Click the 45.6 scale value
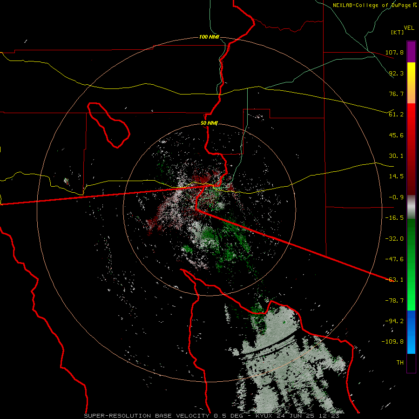This screenshot has width=419, height=419. coord(396,135)
